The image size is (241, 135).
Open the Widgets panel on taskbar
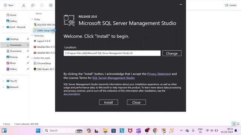4,130
